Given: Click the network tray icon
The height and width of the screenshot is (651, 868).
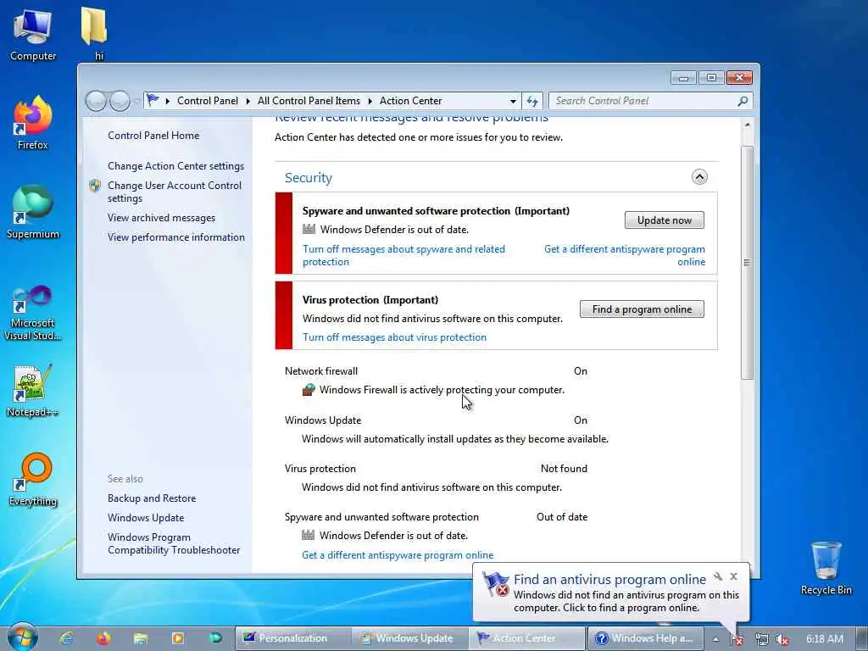Looking at the screenshot, I should [x=762, y=639].
